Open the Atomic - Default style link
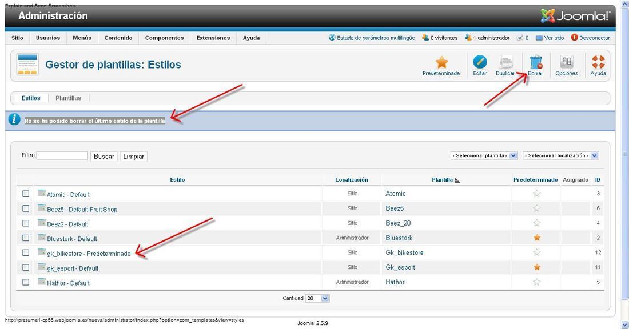 pos(68,195)
